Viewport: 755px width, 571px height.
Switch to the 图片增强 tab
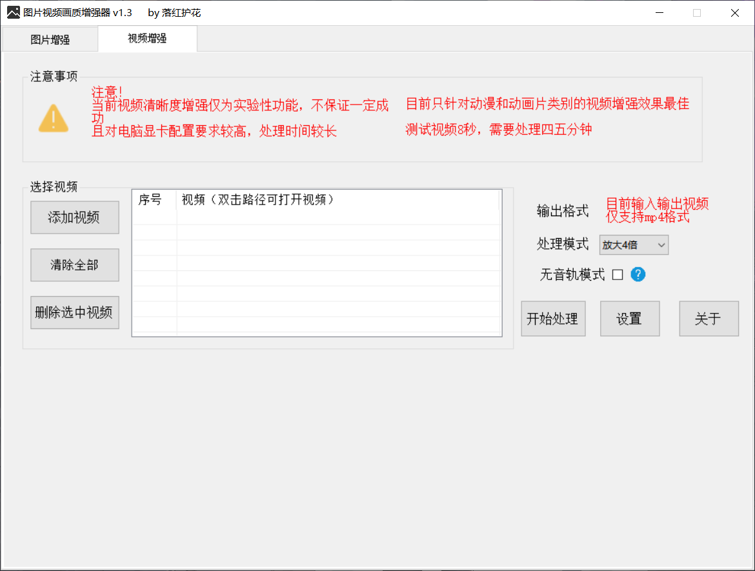(50, 39)
